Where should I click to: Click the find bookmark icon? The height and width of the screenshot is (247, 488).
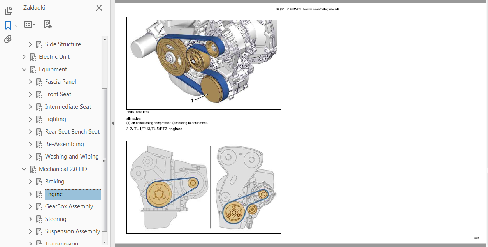(48, 25)
